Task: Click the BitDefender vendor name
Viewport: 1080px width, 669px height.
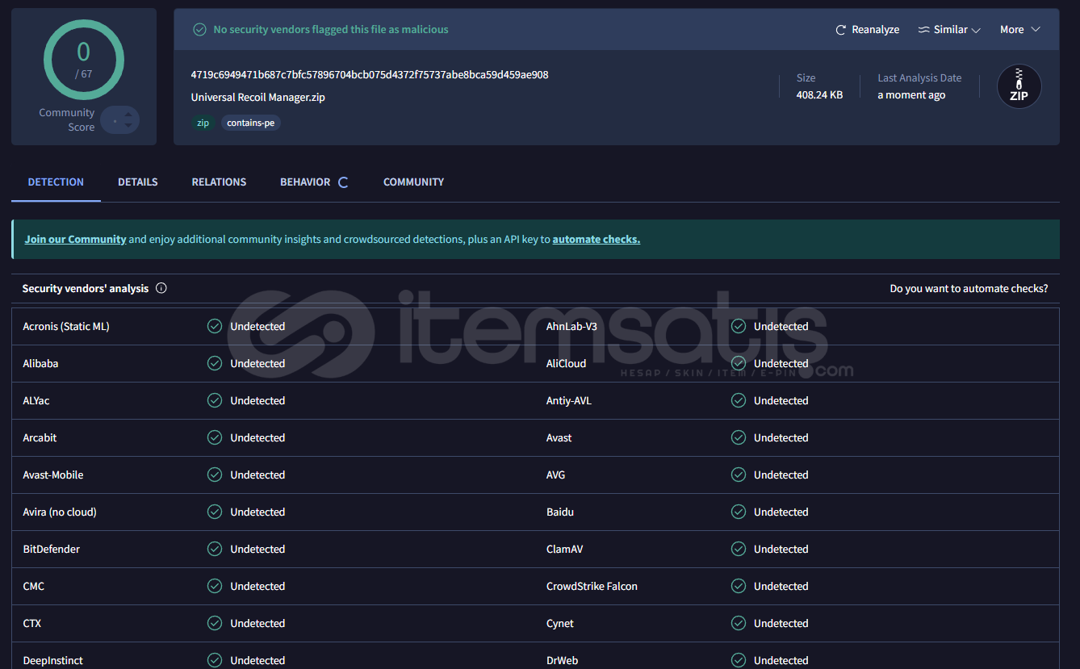Action: pos(52,550)
